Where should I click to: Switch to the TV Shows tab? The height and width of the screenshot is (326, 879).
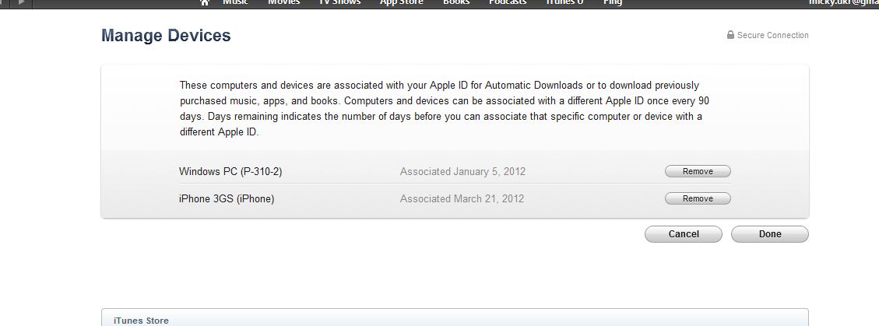(340, 2)
